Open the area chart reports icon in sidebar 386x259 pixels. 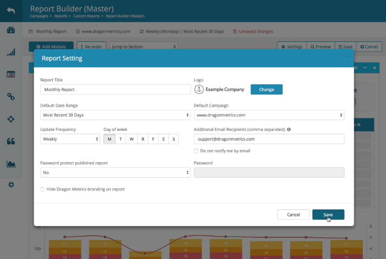pyautogui.click(x=11, y=164)
